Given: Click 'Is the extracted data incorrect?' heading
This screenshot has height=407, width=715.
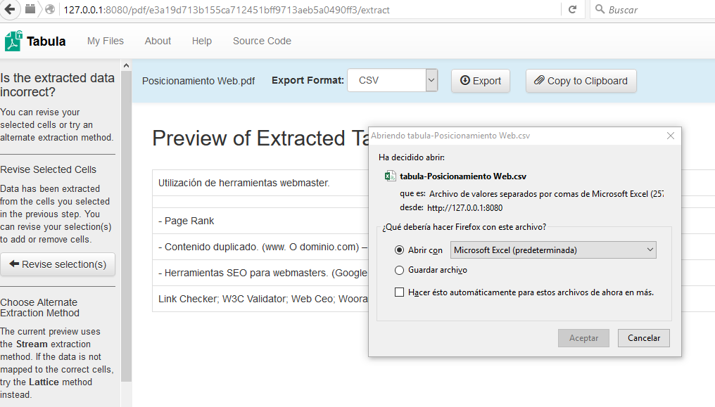Looking at the screenshot, I should pos(58,84).
